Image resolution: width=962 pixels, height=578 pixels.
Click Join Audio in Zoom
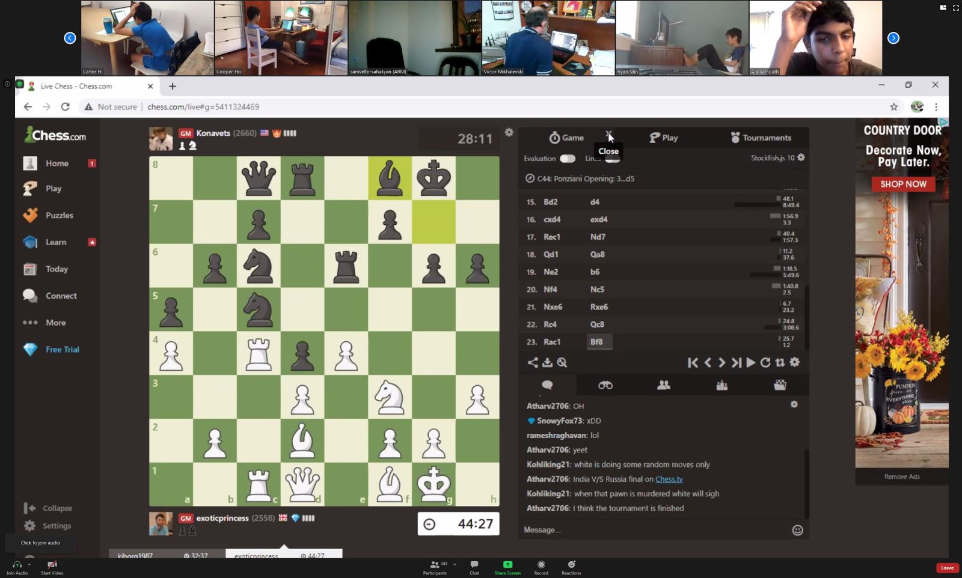[x=17, y=568]
